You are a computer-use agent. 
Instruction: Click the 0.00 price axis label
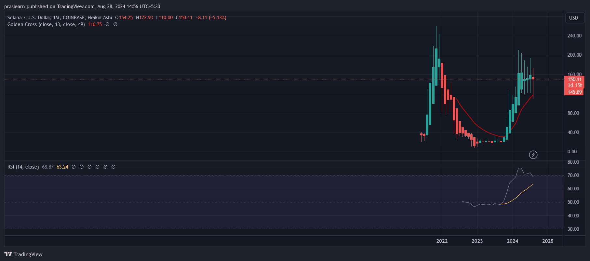coord(572,152)
